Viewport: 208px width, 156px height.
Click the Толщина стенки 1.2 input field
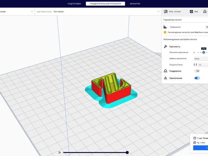(x=203, y=65)
